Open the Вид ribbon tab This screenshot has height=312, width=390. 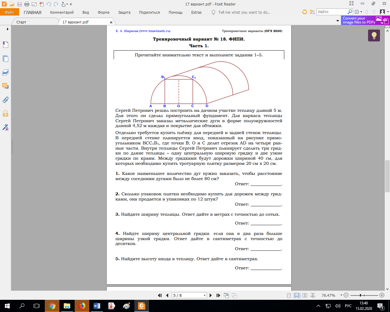86,12
